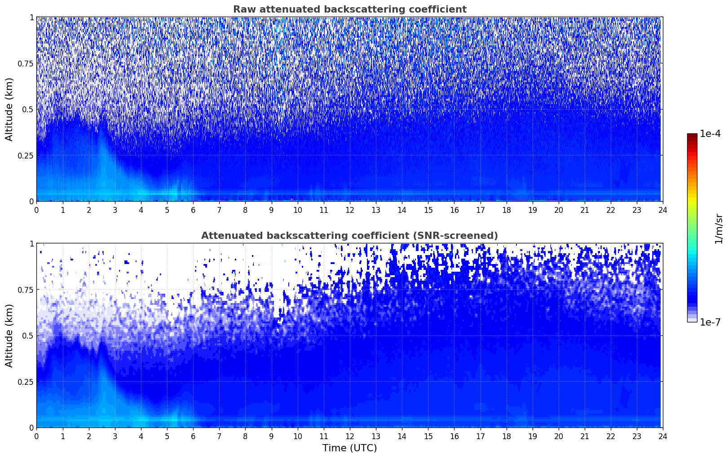Screen dimensions: 728x458
Task: Click hour tick "12" under the upper plot
Action: 350,210
